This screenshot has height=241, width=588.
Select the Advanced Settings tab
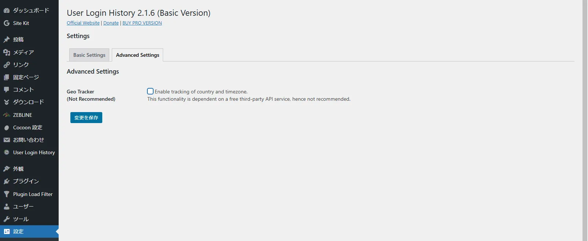click(137, 55)
